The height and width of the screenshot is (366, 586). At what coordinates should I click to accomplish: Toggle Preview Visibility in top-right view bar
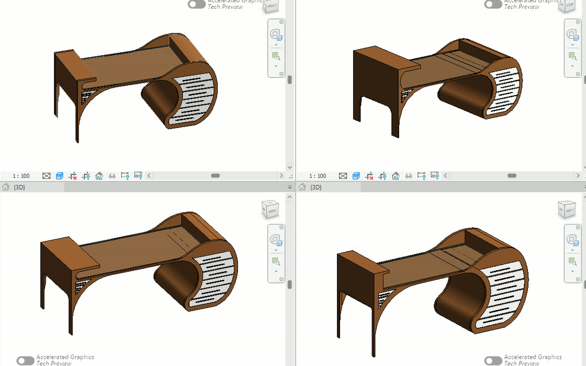coord(435,175)
